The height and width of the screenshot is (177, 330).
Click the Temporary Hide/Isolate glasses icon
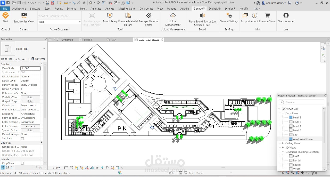pyautogui.click(x=97, y=168)
